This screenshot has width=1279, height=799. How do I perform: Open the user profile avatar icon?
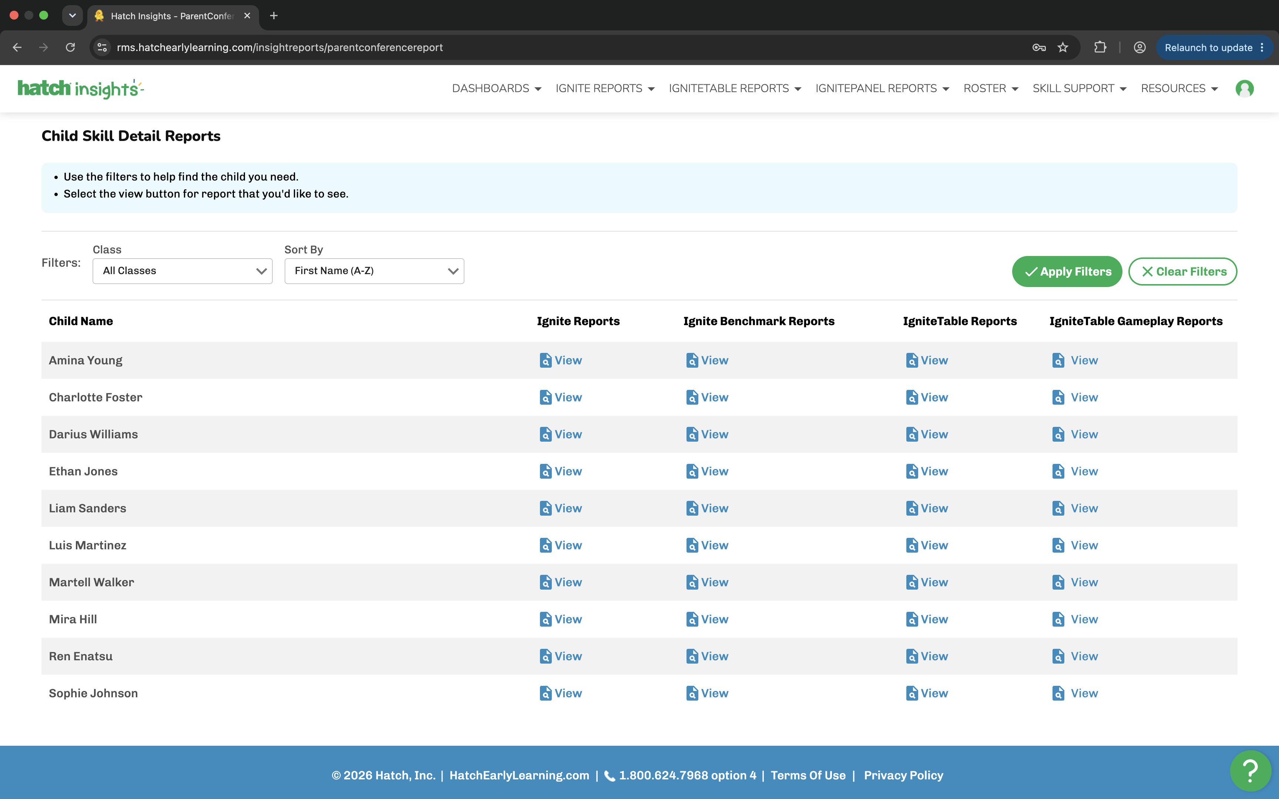click(1244, 88)
